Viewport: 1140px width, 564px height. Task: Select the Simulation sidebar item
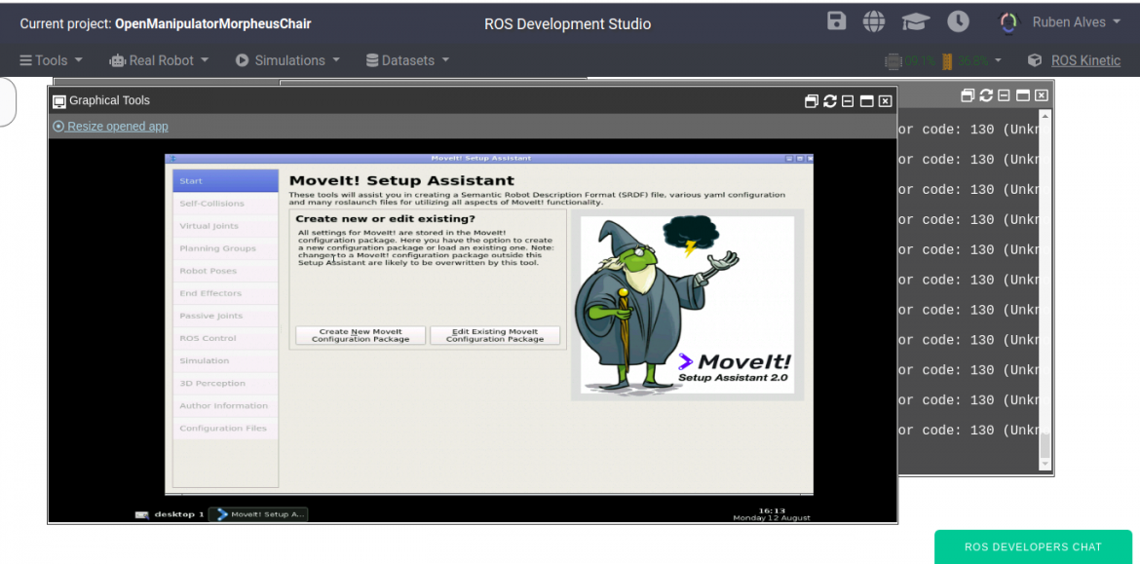point(225,361)
